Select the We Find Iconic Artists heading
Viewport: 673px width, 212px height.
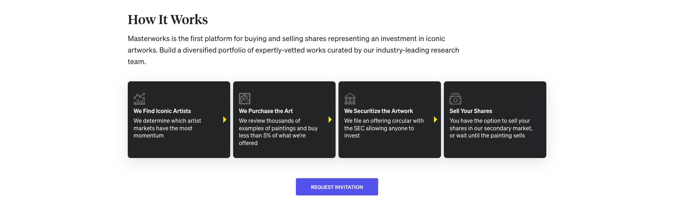pos(162,111)
